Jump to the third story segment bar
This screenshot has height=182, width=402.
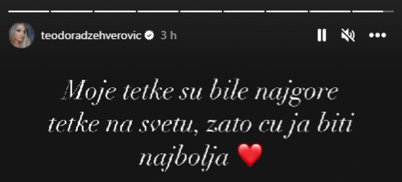point(115,11)
